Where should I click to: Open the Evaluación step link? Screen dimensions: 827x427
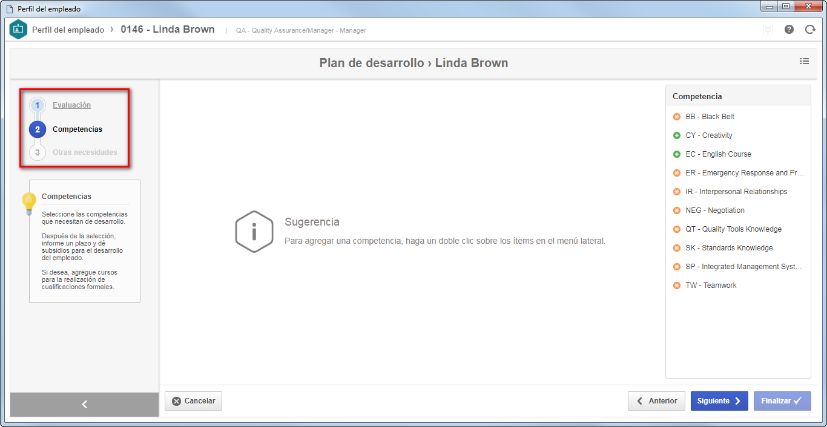pos(71,105)
